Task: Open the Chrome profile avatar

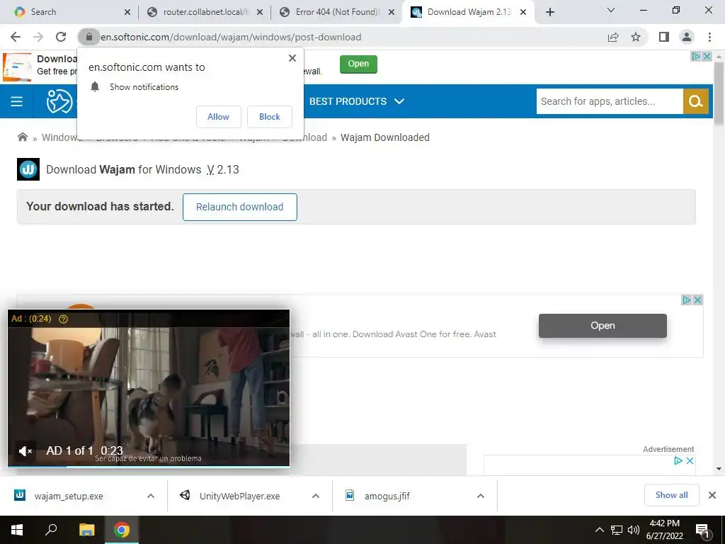Action: tap(687, 37)
